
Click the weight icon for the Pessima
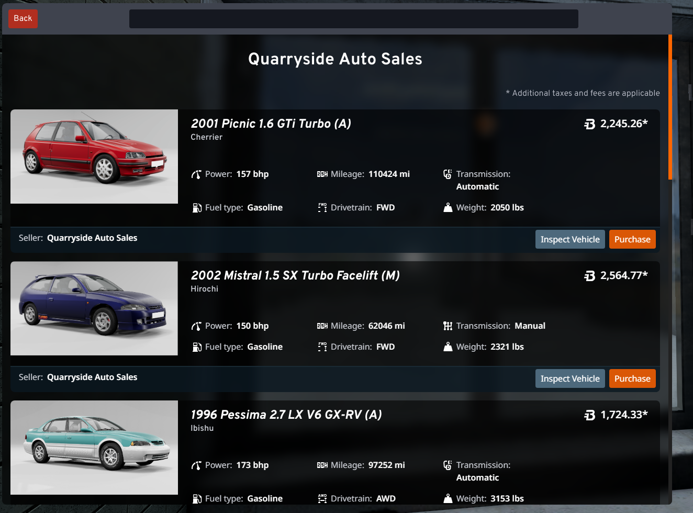(x=448, y=499)
